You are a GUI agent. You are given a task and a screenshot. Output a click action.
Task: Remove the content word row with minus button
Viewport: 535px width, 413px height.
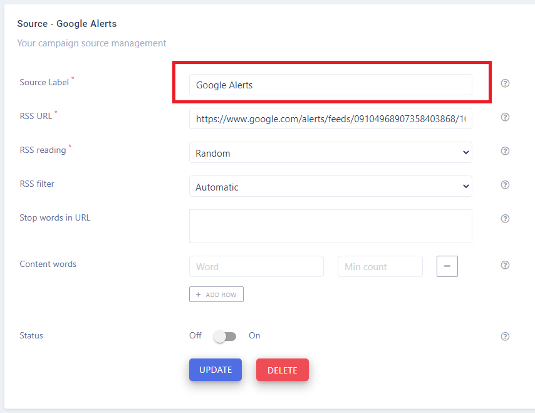pyautogui.click(x=447, y=266)
